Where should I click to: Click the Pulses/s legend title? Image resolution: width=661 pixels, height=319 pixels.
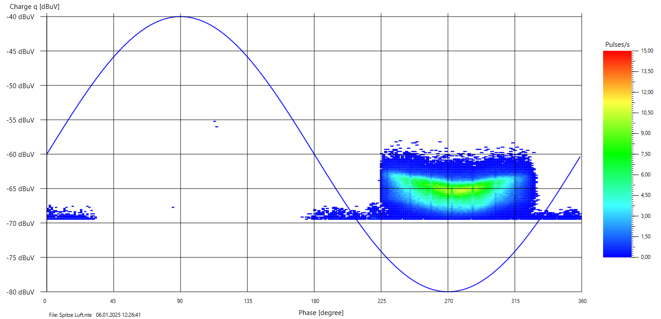617,45
